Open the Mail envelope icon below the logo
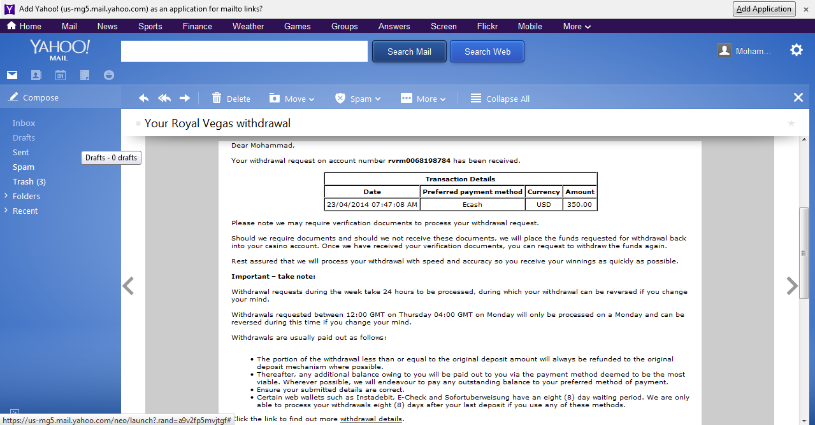815x425 pixels. (12, 75)
